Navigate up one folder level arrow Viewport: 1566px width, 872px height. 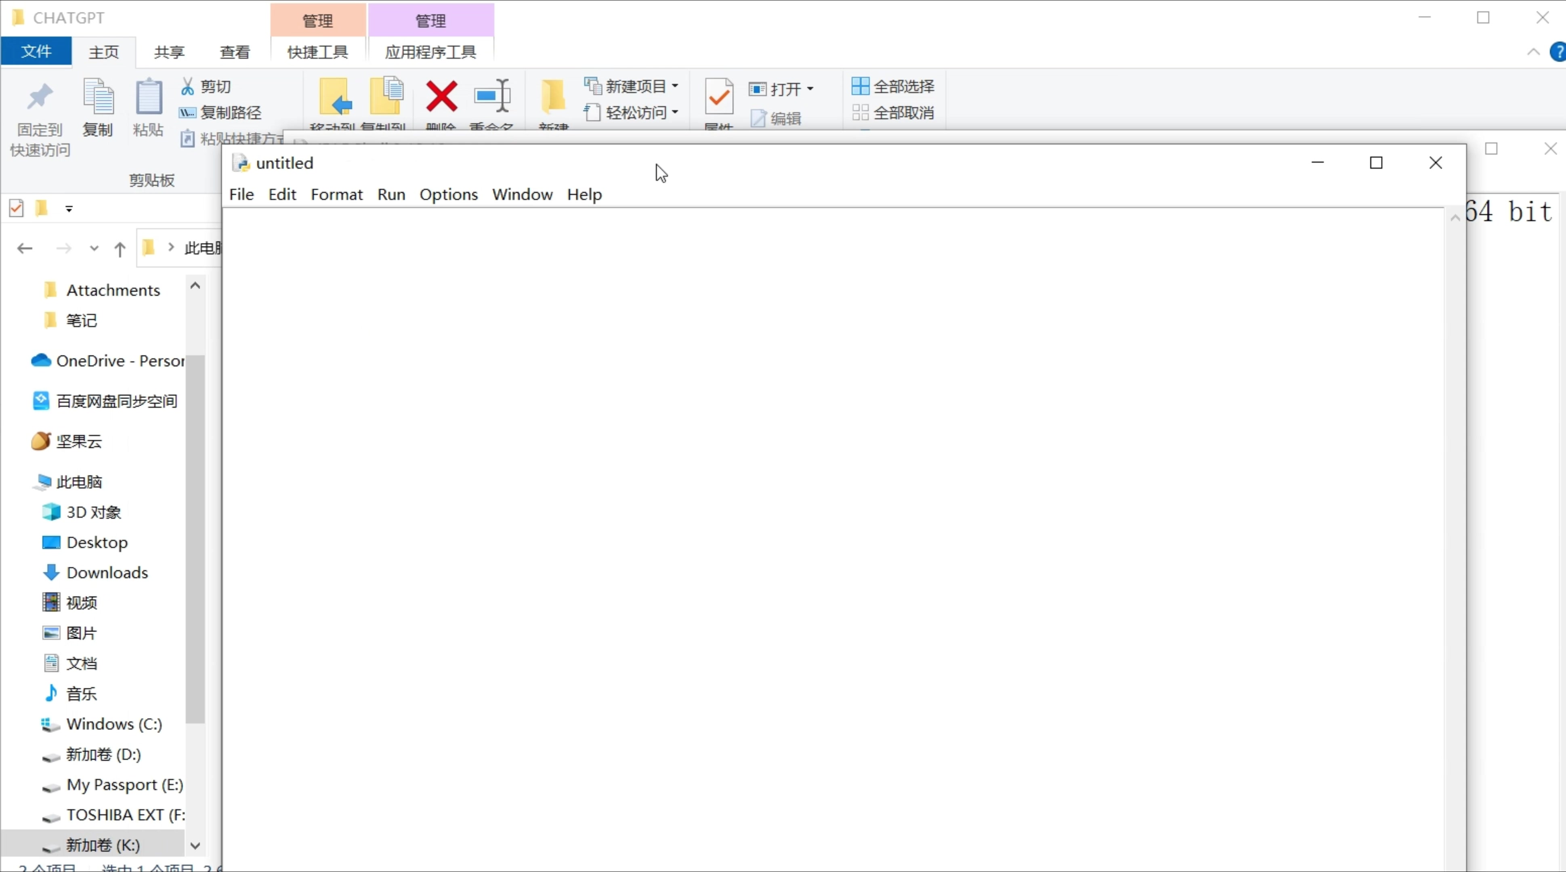tap(120, 249)
